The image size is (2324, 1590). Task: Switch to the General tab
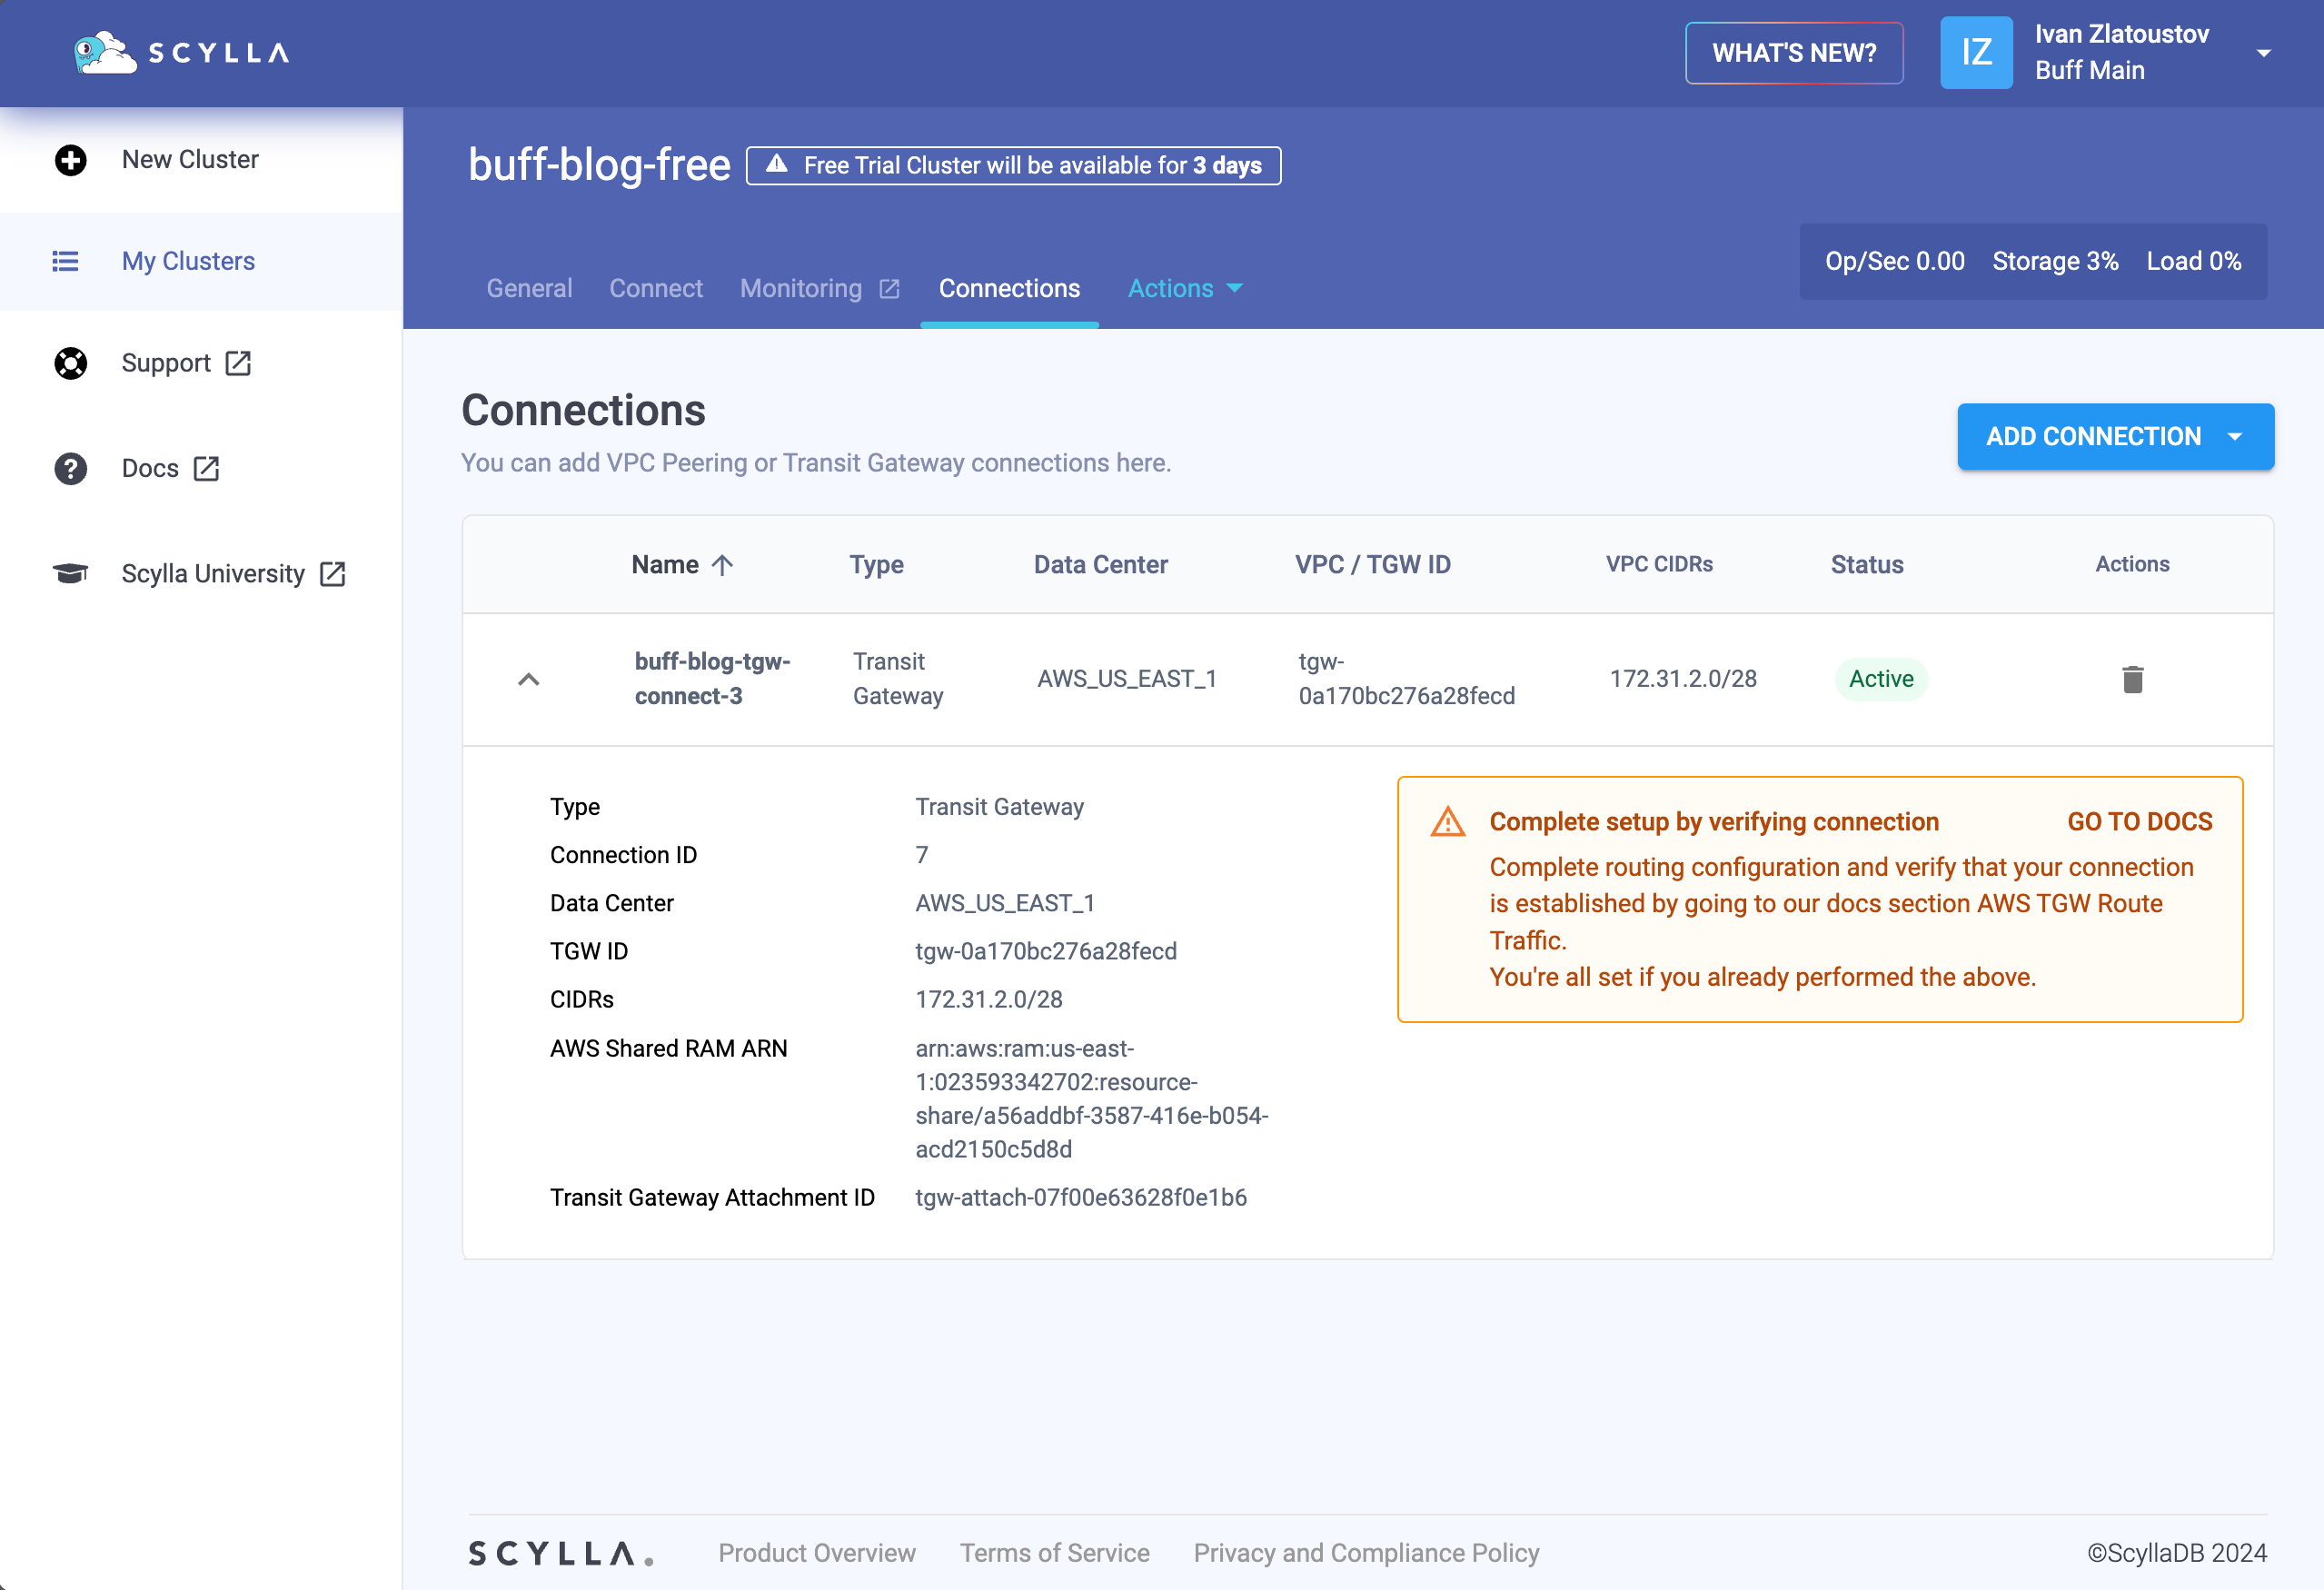coord(529,289)
